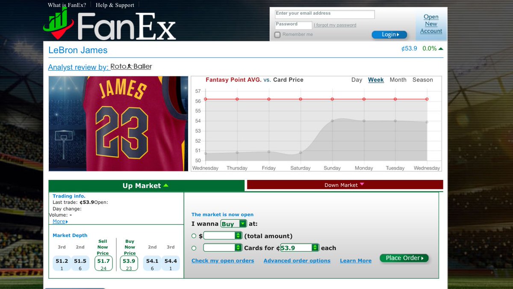513x289 pixels.
Task: Select the total amount radio button
Action: [194, 235]
